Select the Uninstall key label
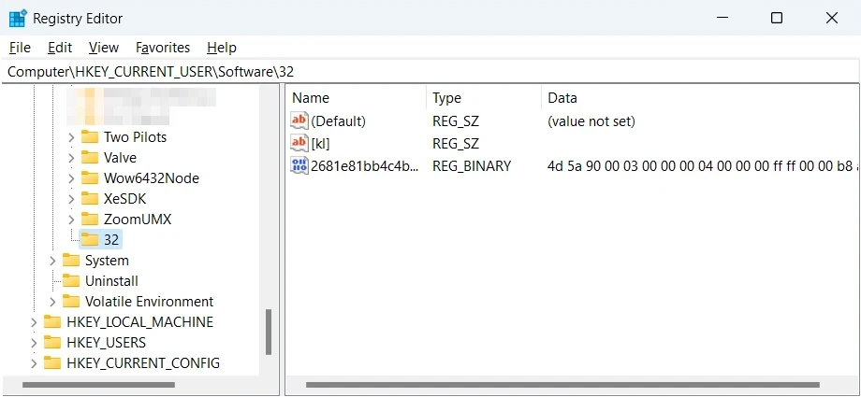This screenshot has height=397, width=861. [112, 281]
